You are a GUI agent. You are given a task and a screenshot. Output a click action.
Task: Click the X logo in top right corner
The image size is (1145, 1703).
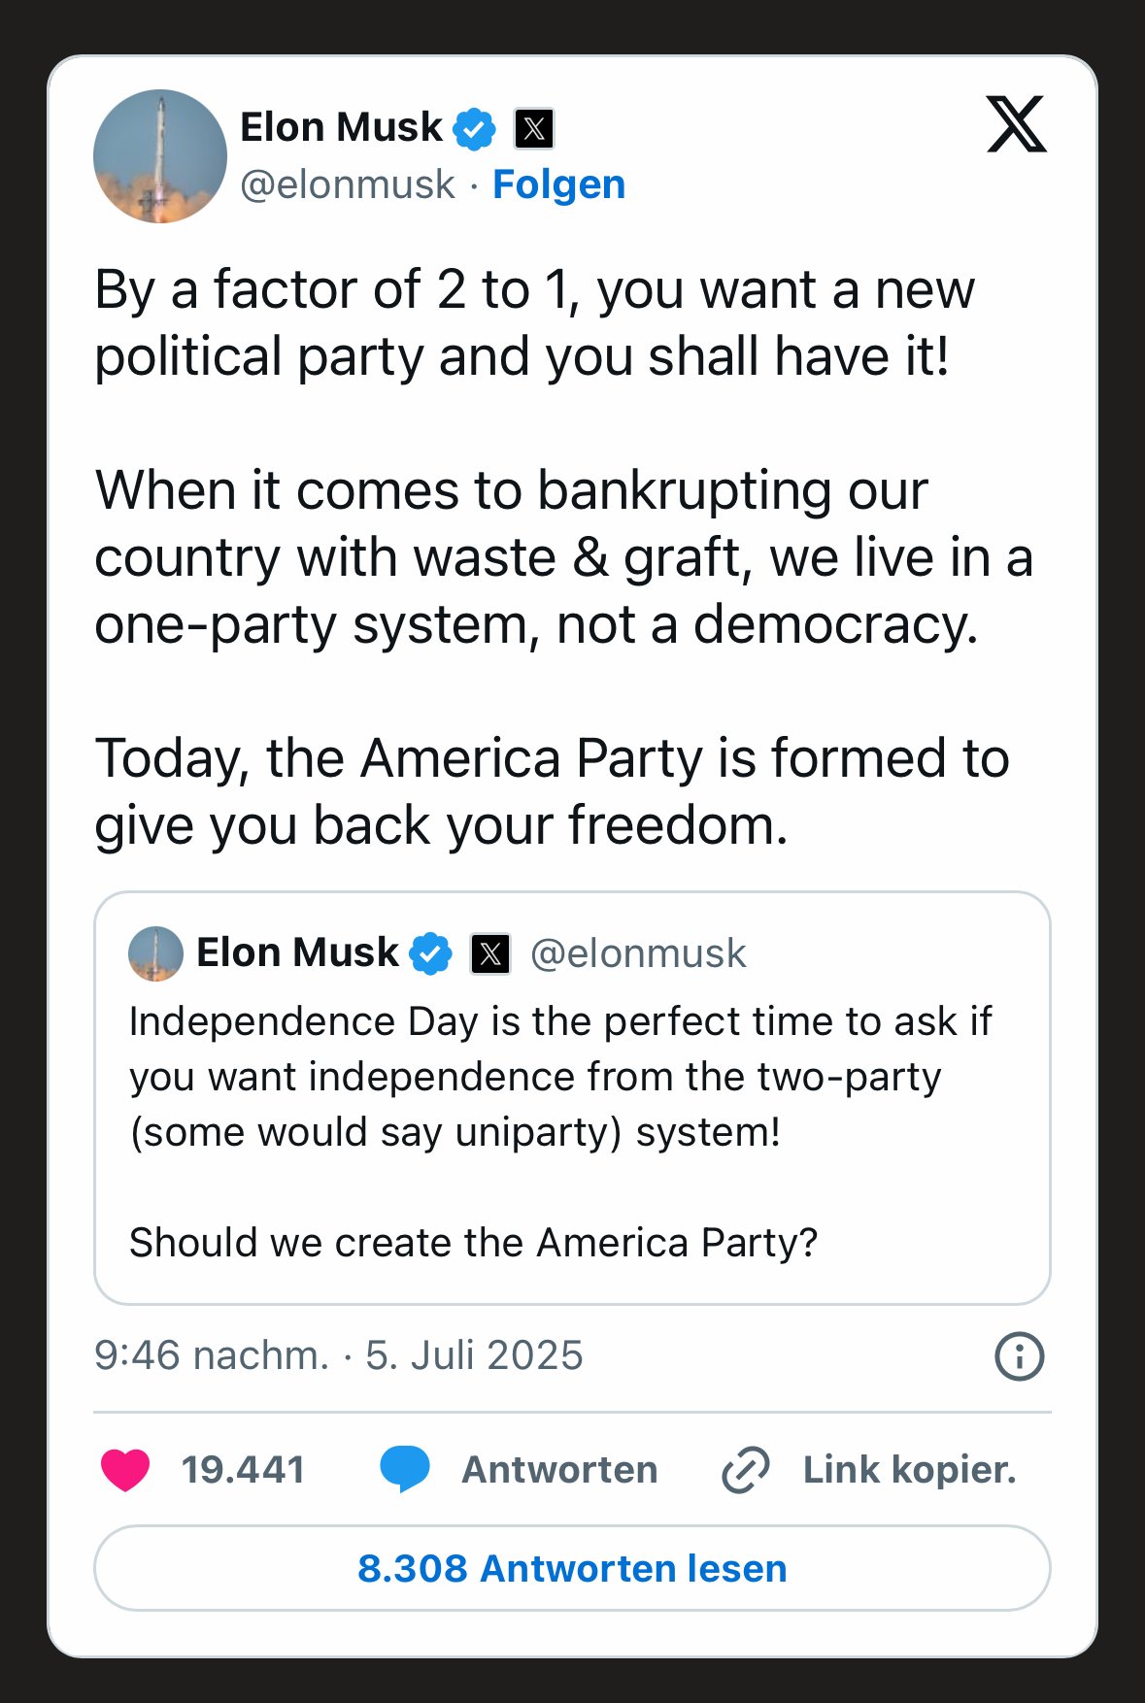(x=1016, y=124)
